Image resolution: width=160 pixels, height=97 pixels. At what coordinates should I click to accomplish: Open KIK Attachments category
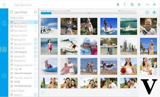tap(23, 86)
